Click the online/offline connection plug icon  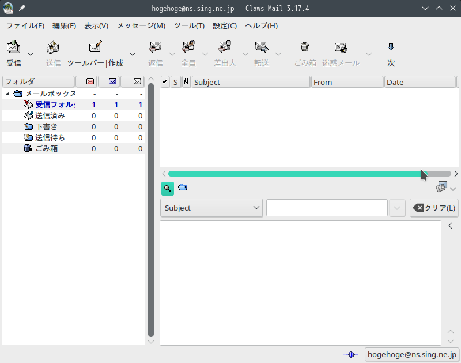[x=351, y=354]
